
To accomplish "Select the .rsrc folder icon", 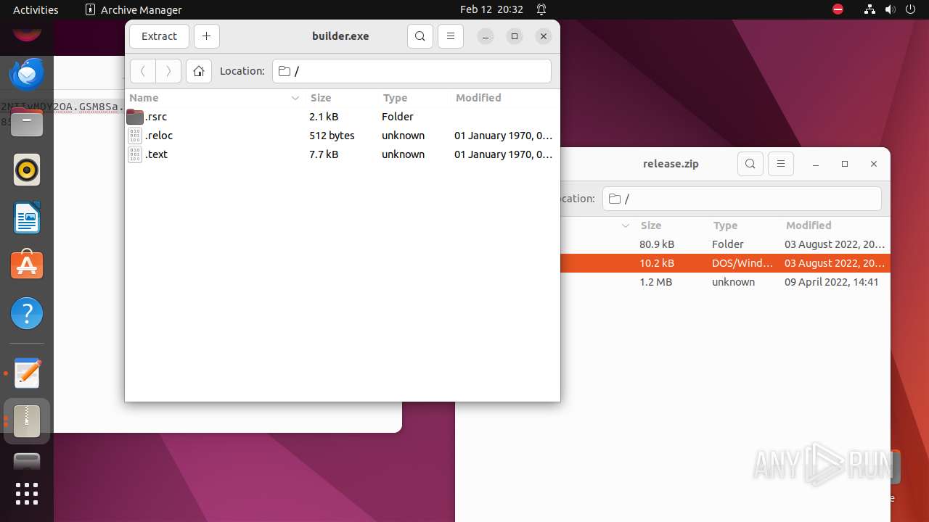I will tap(135, 117).
